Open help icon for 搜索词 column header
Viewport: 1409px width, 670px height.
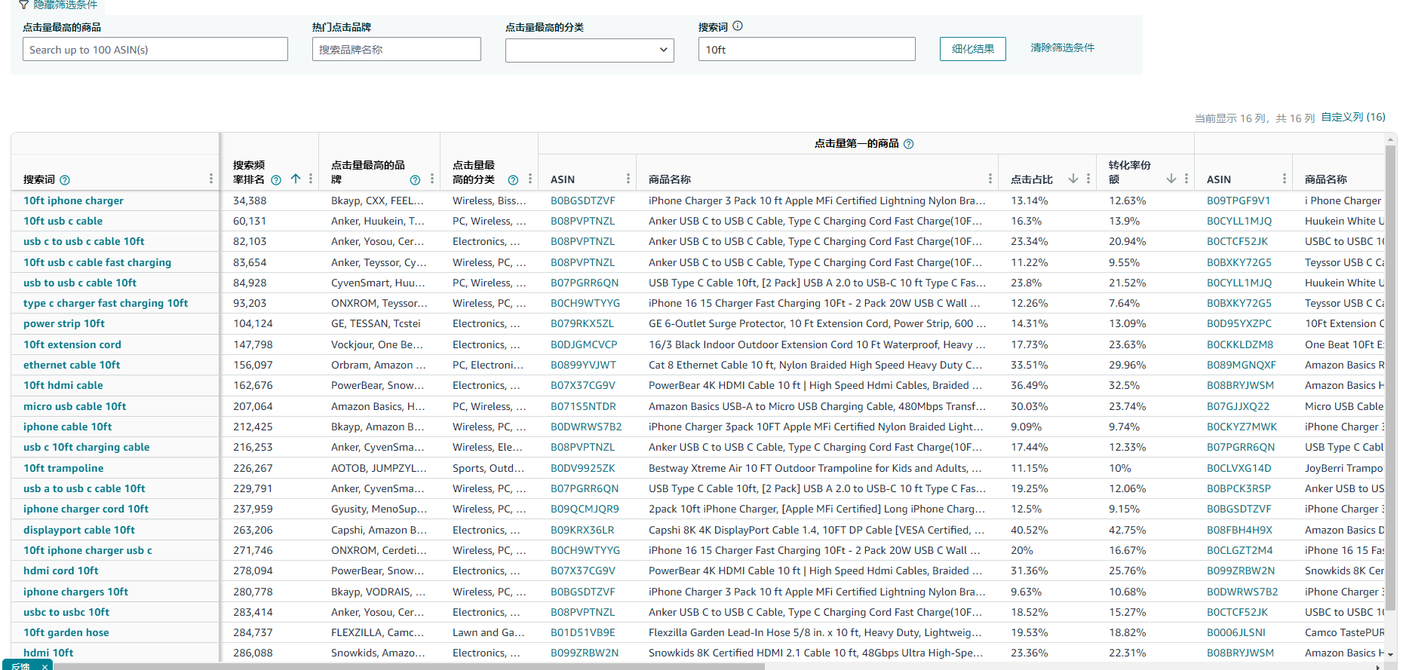coord(65,180)
